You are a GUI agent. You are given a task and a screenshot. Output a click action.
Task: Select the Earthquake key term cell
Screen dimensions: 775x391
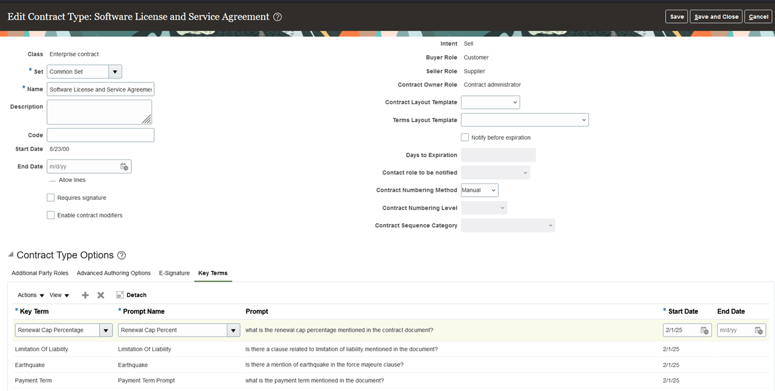click(30, 365)
